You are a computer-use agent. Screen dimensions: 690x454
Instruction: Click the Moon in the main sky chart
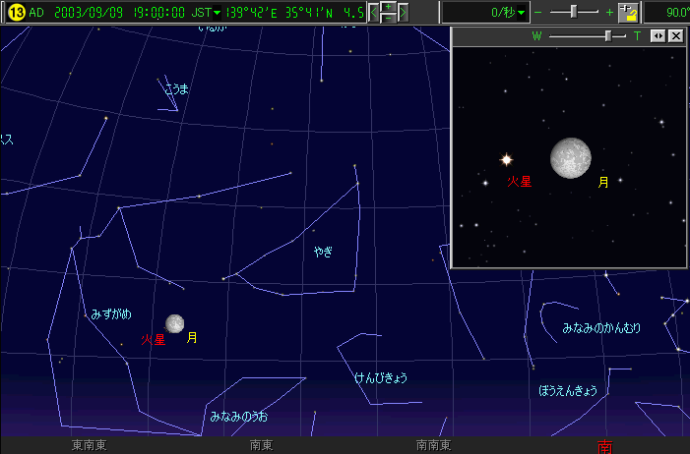coord(174,323)
